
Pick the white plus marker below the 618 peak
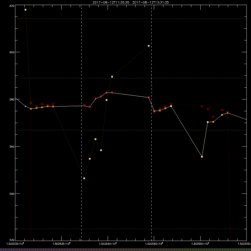(25, 106)
